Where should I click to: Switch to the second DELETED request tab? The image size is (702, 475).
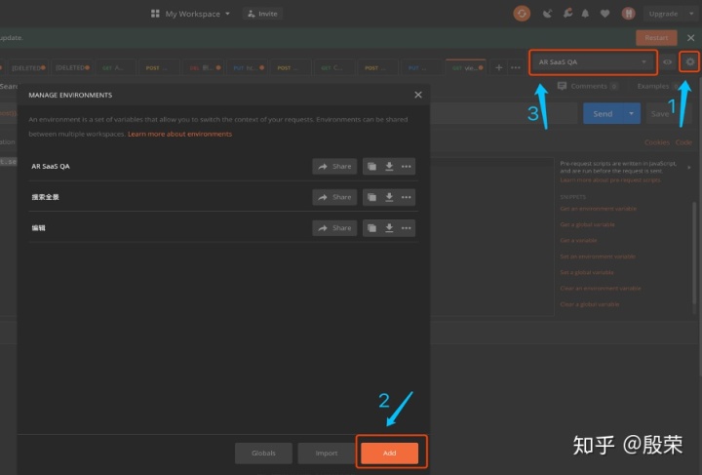(72, 67)
